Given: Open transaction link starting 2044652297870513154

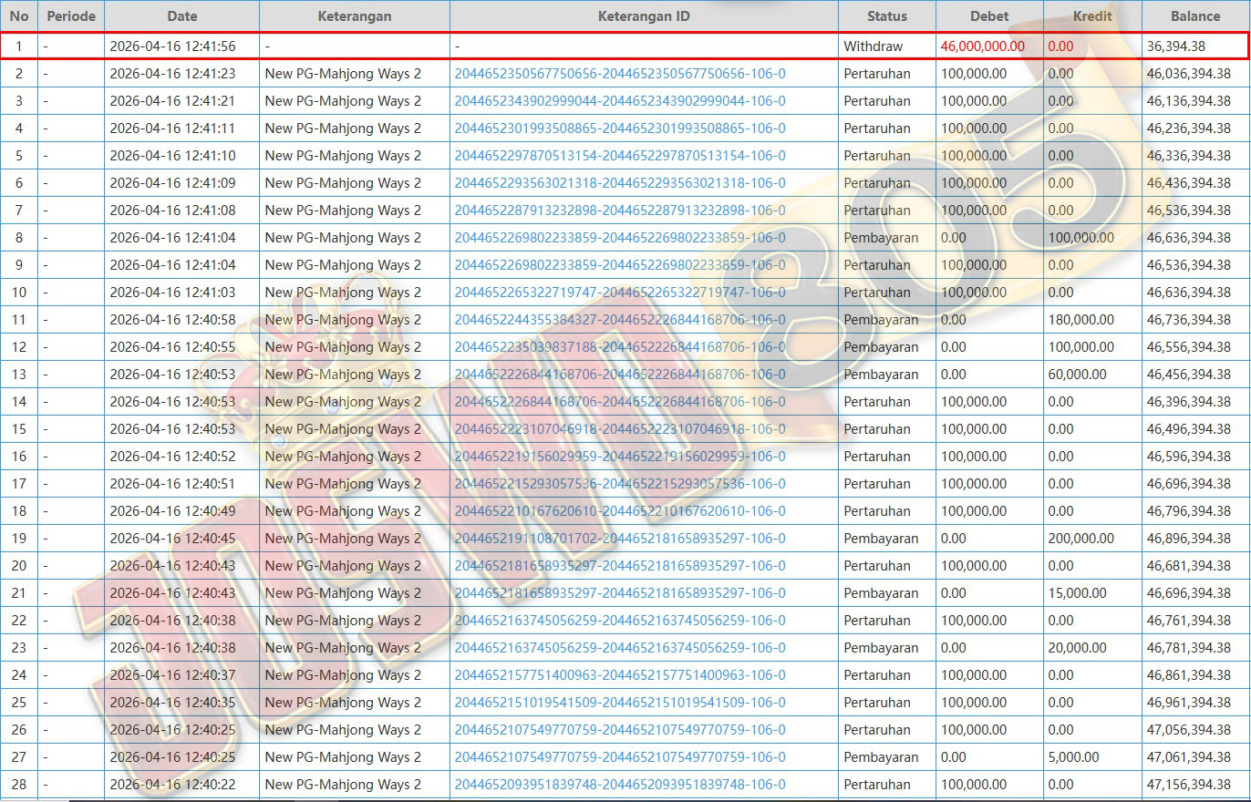Looking at the screenshot, I should (x=619, y=156).
